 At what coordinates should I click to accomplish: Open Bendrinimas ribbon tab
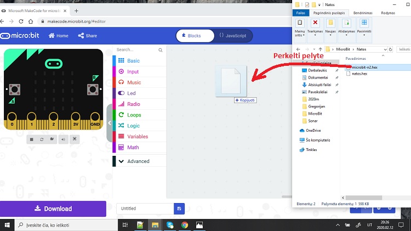click(363, 13)
